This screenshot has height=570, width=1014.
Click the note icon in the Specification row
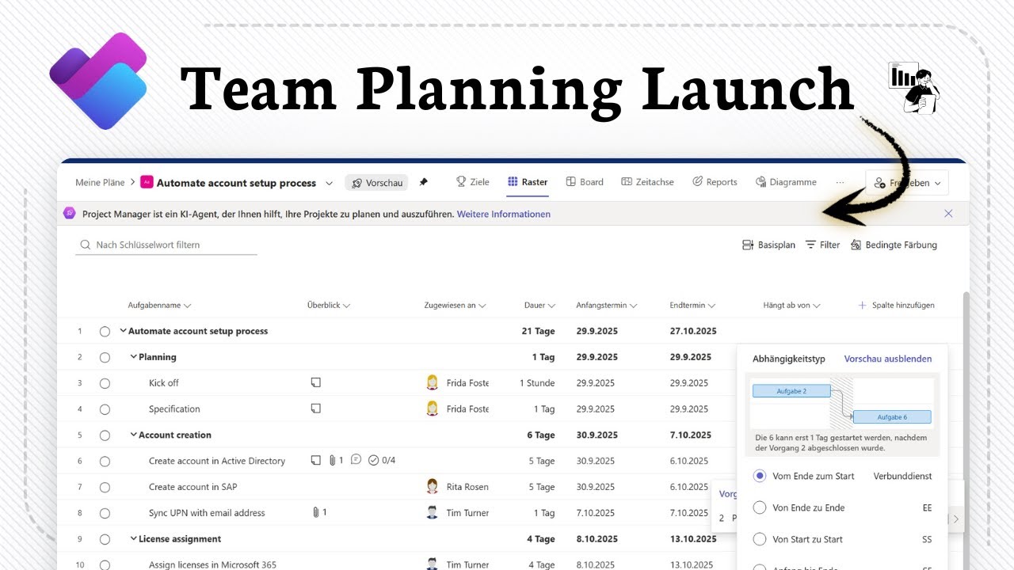(315, 409)
